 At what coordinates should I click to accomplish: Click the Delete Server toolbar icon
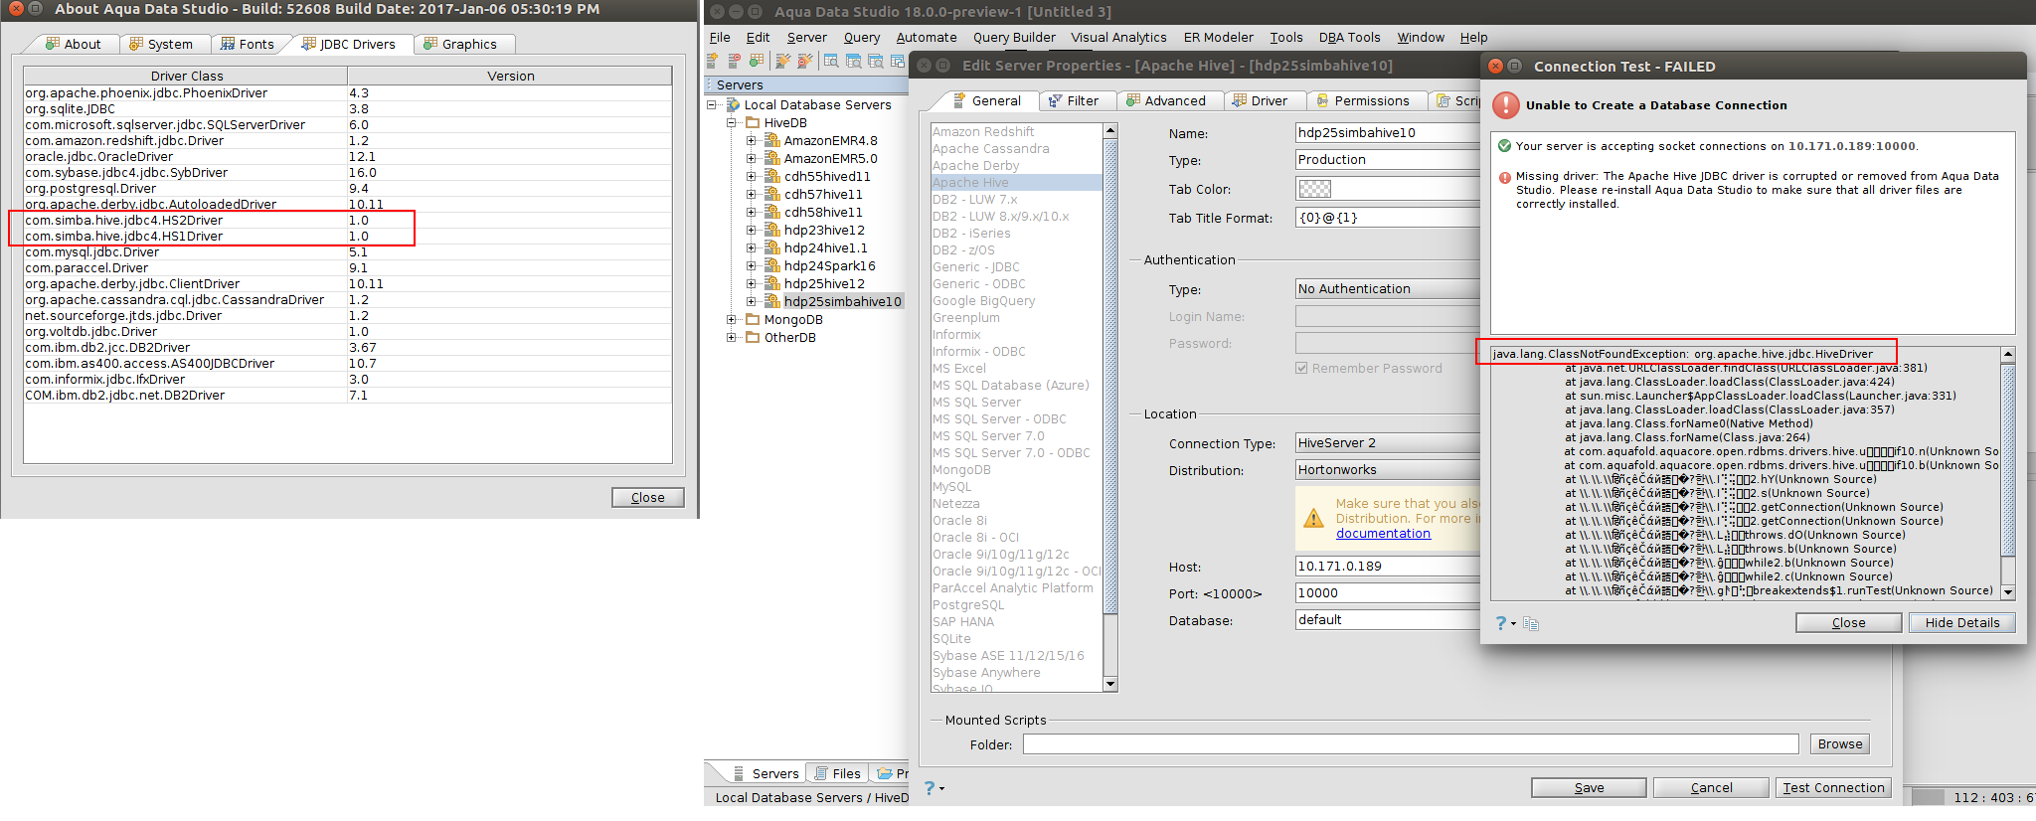coord(735,62)
